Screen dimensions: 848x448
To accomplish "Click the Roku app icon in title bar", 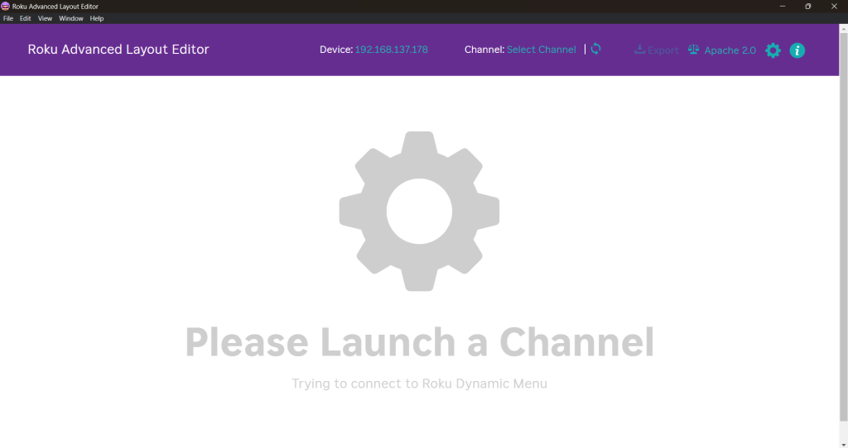I will 6,7.
